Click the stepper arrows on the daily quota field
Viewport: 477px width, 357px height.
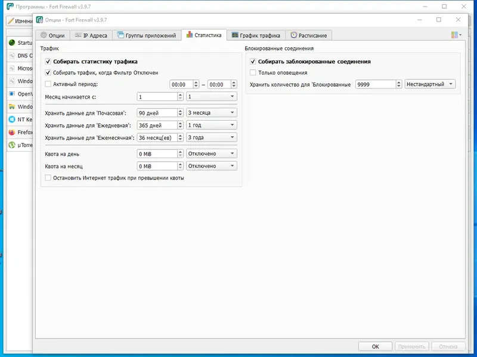pyautogui.click(x=180, y=154)
